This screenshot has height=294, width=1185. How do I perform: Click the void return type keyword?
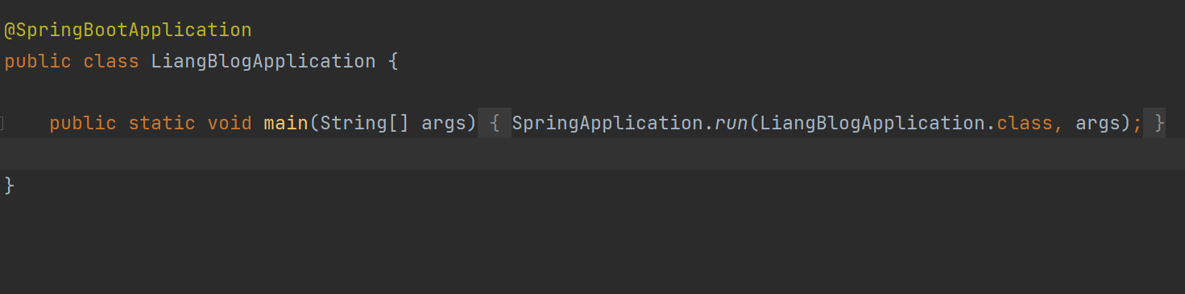pyautogui.click(x=230, y=123)
